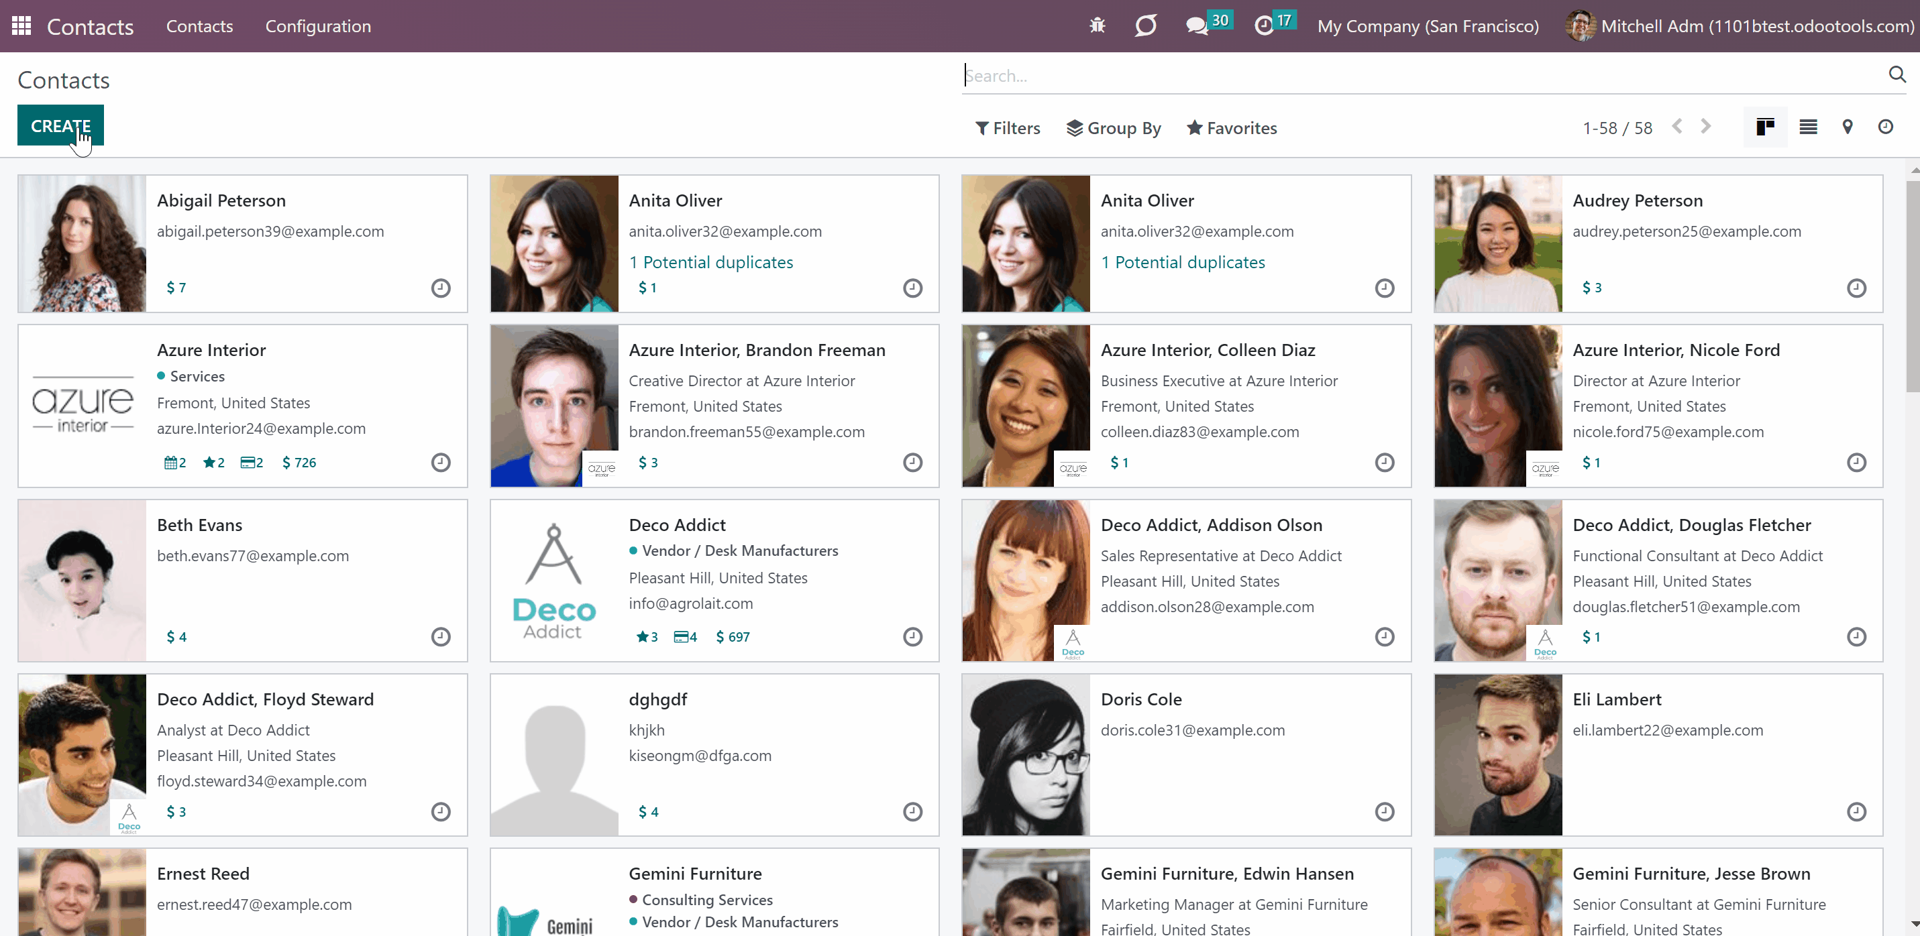Open meetings calendar count on Azure Interior card
The image size is (1920, 936).
(x=175, y=463)
